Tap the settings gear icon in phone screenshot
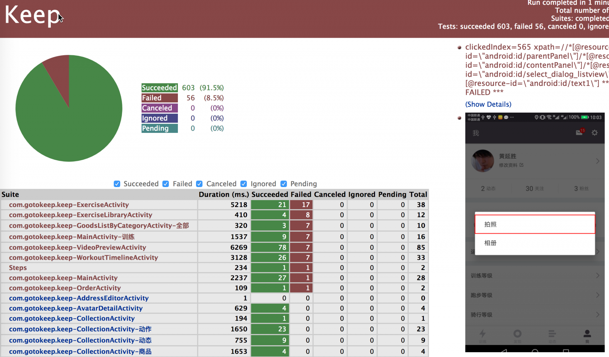This screenshot has height=357, width=609. (x=595, y=133)
